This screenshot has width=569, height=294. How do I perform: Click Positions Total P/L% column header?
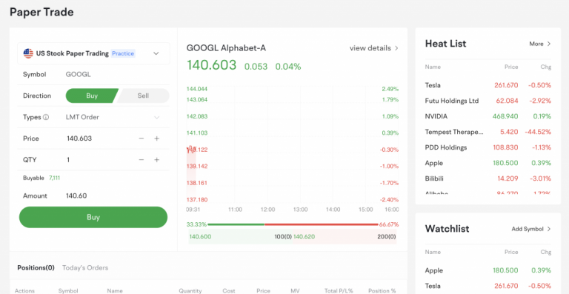point(338,291)
